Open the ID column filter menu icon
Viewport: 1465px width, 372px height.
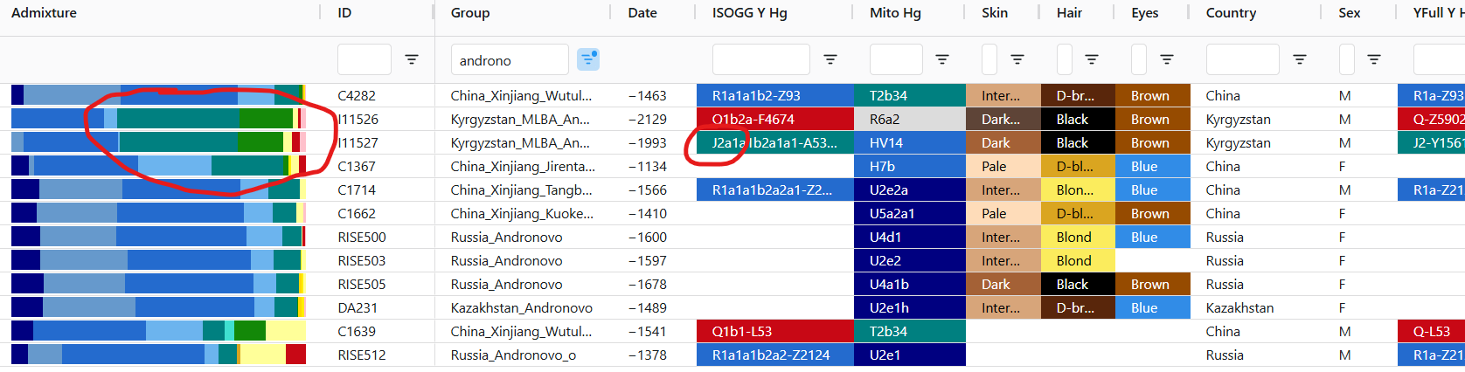(411, 59)
